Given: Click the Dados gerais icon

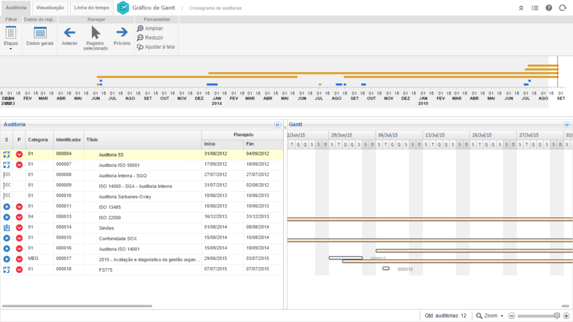Looking at the screenshot, I should click(x=40, y=33).
